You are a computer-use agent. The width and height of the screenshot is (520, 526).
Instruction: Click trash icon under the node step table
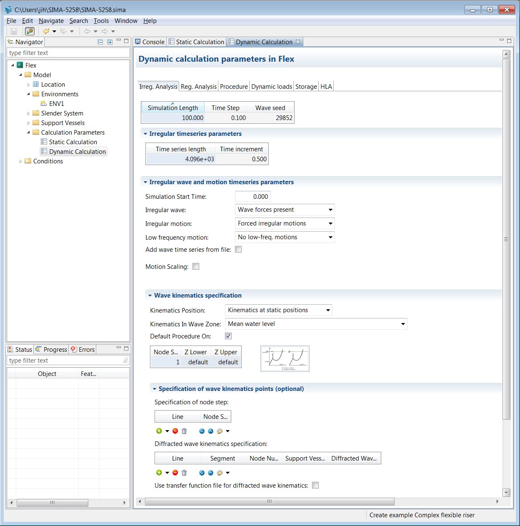(184, 431)
